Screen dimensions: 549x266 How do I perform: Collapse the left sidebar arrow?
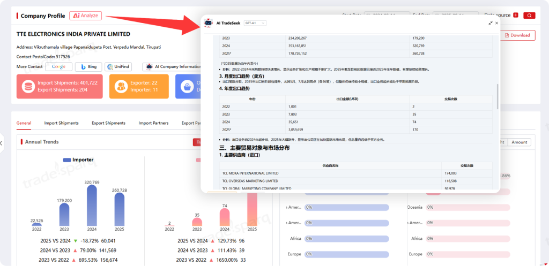pyautogui.click(x=1, y=143)
